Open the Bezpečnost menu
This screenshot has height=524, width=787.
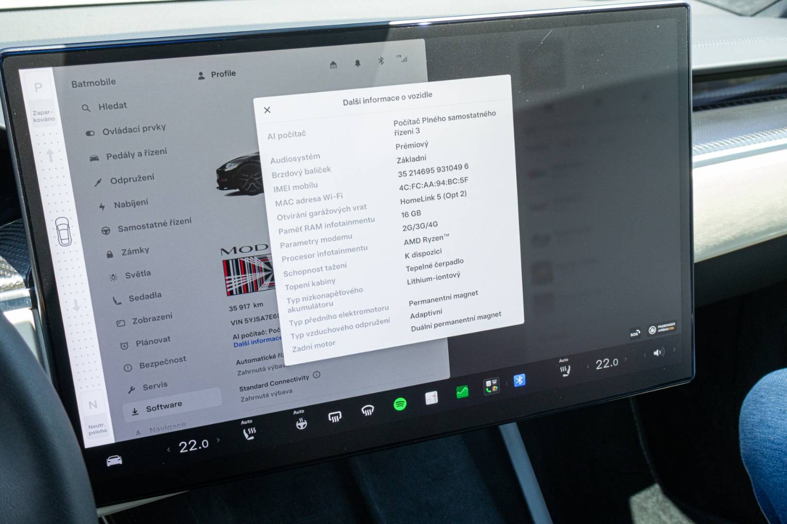point(155,363)
